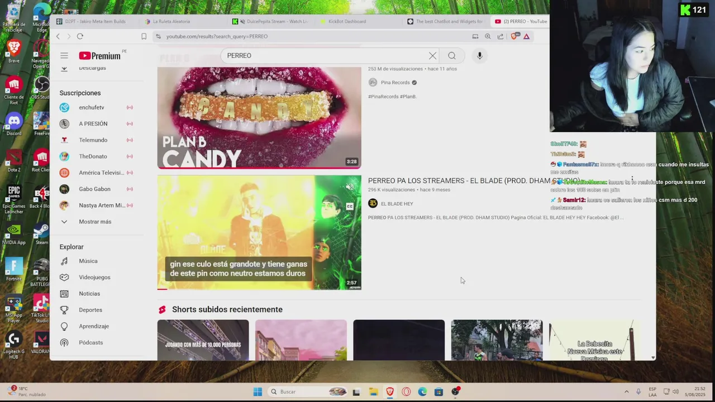Expand subscriptions with Mostrar más
Screen dimensions: 715x402
[96, 222]
